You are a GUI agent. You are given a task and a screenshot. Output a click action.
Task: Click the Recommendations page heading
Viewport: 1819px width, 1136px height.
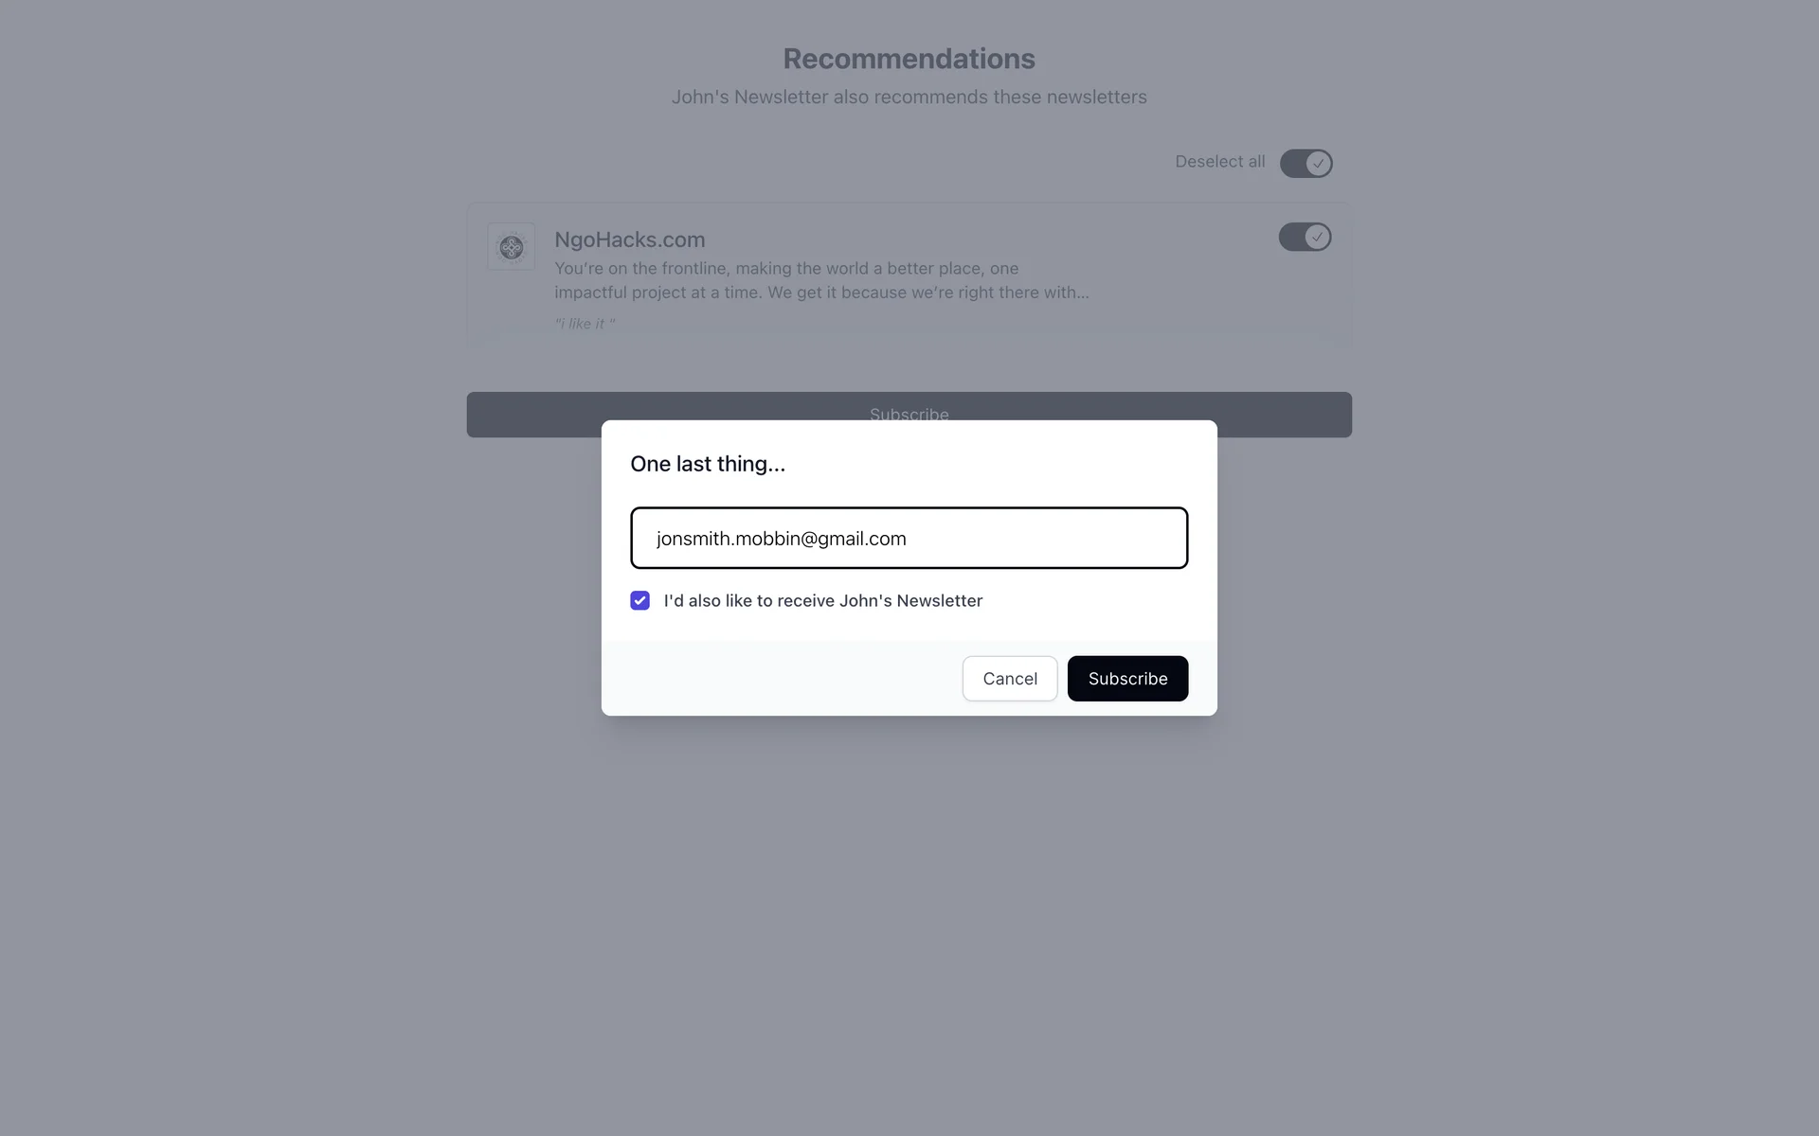click(909, 59)
